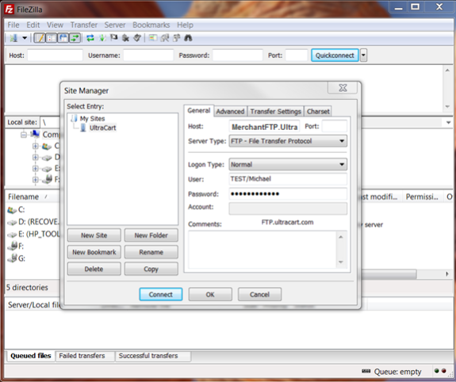The image size is (456, 382).
Task: Open the Help menu
Action: pyautogui.click(x=185, y=25)
